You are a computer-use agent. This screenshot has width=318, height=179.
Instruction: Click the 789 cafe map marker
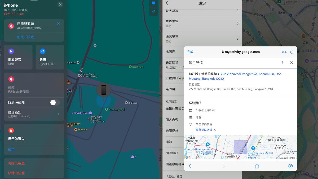(76, 129)
